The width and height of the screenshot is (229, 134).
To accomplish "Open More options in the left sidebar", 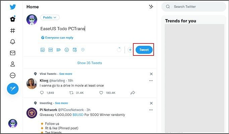I will (x=13, y=76).
